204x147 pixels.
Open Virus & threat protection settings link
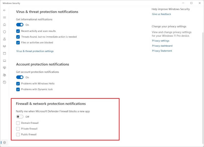(x=35, y=51)
